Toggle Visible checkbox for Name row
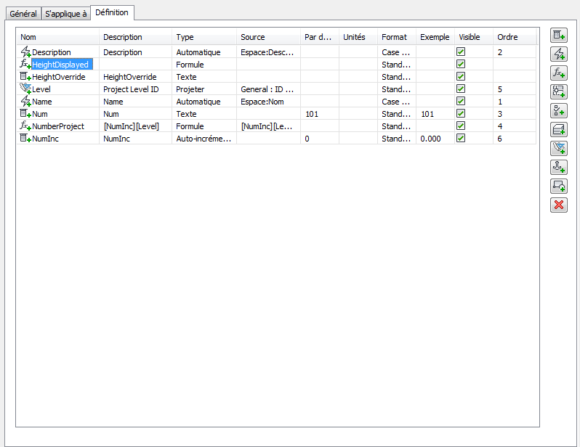The image size is (580, 447). tap(461, 101)
